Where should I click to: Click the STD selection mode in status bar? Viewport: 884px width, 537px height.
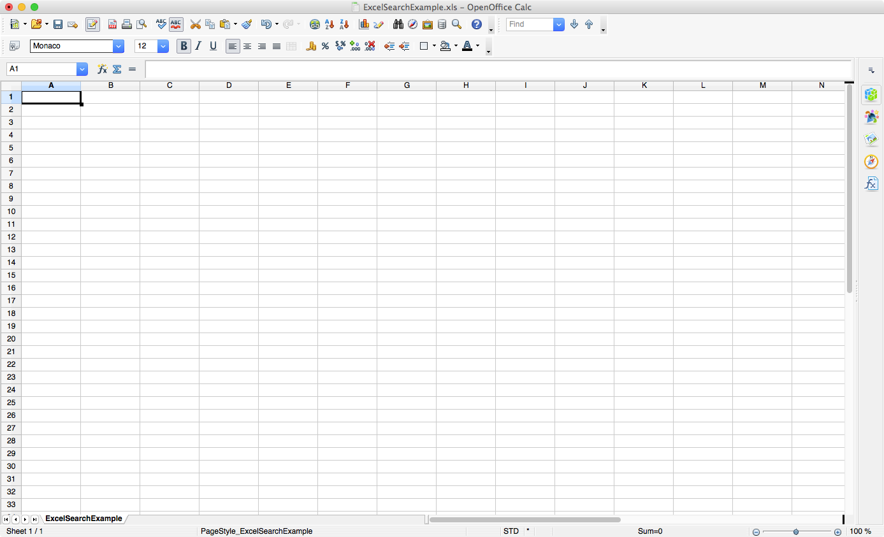pos(511,531)
